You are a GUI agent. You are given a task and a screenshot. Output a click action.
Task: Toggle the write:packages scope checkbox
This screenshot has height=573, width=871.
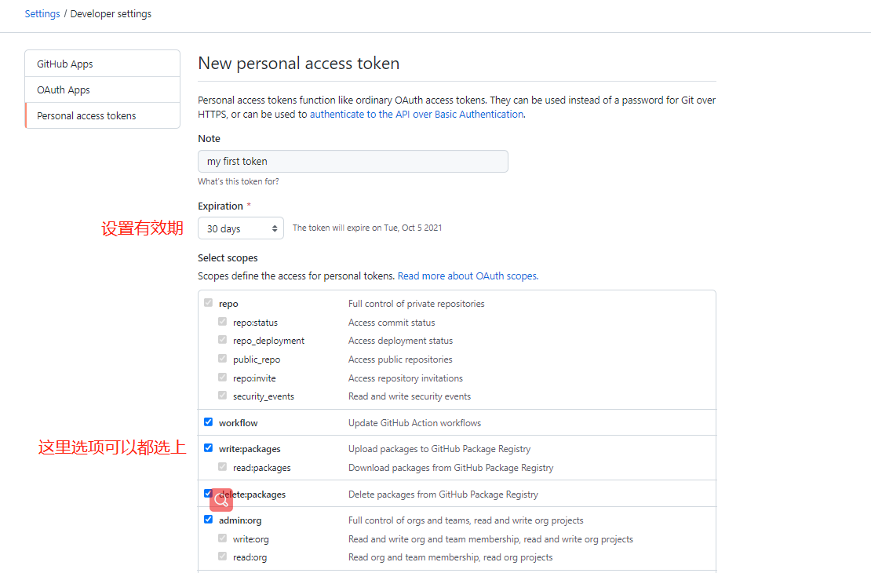(x=208, y=448)
